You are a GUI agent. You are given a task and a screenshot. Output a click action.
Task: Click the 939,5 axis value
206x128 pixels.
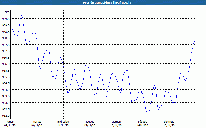(x=6, y=19)
